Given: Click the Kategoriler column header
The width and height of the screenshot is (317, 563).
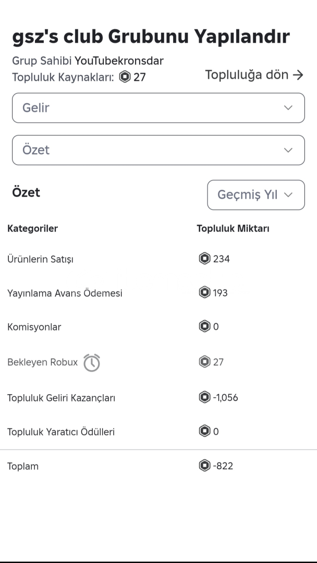Looking at the screenshot, I should 32,228.
